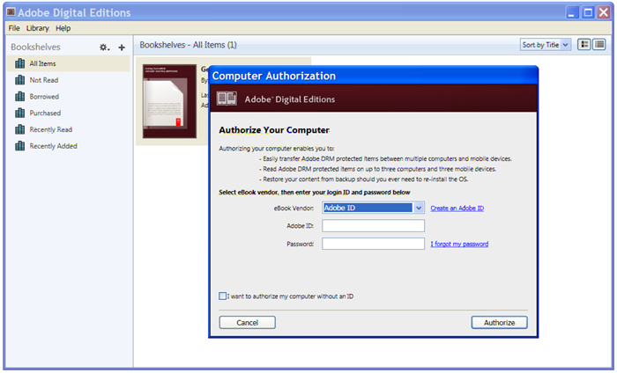
Task: Open the Help menu
Action: pos(63,28)
